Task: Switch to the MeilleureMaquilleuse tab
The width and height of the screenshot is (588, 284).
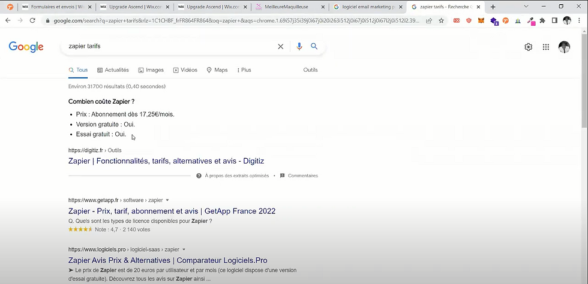Action: coord(289,7)
